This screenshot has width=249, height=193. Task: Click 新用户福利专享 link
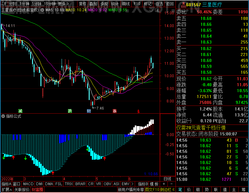pos(131,190)
